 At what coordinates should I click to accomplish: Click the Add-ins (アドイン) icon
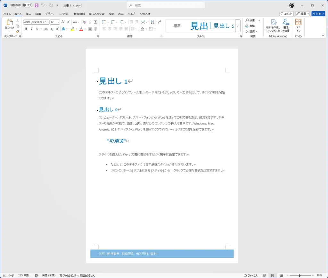pos(298,25)
